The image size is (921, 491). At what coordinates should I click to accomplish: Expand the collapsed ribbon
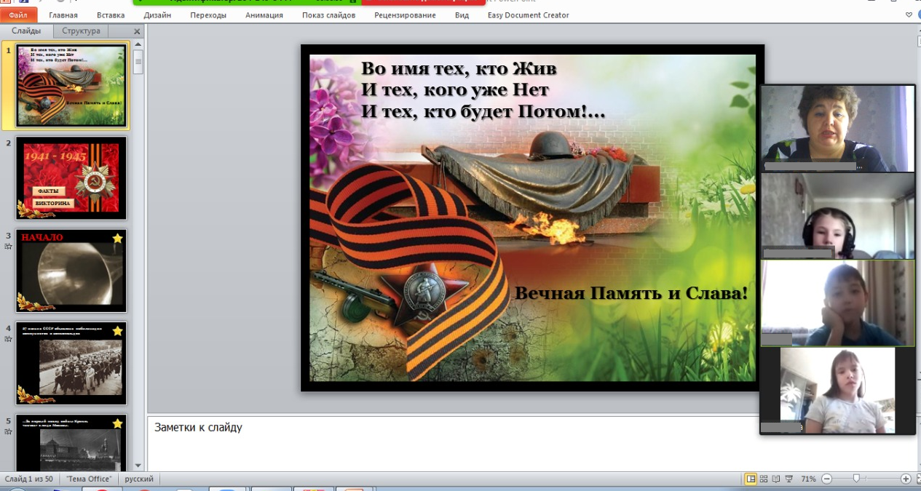coord(909,15)
